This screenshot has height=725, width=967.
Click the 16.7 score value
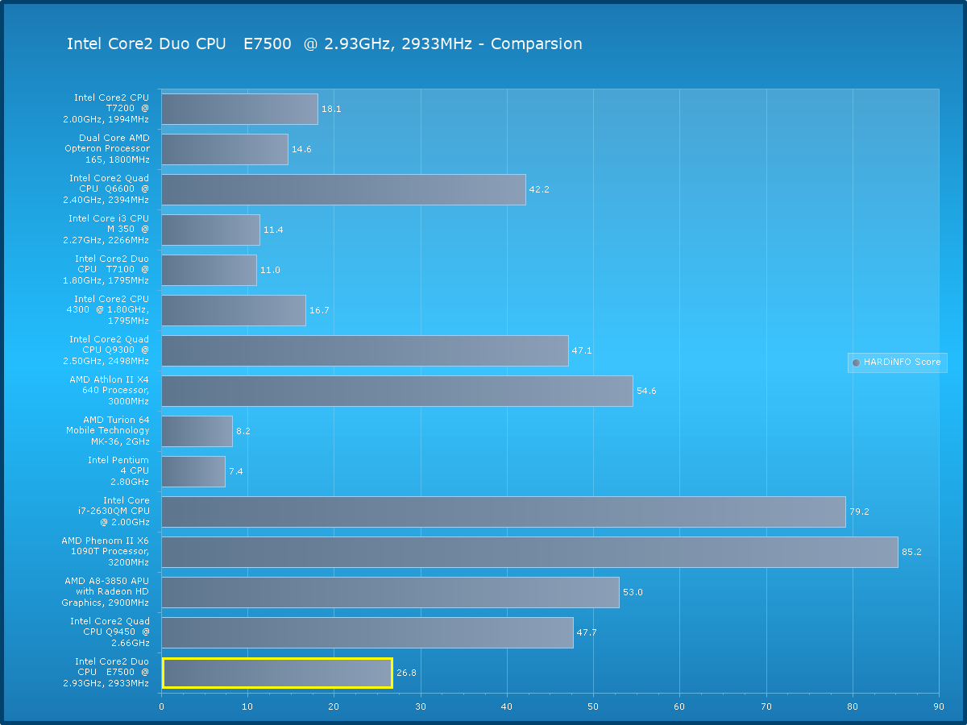[x=319, y=310]
